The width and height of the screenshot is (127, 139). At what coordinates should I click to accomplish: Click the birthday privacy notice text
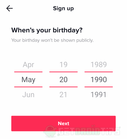(52, 40)
